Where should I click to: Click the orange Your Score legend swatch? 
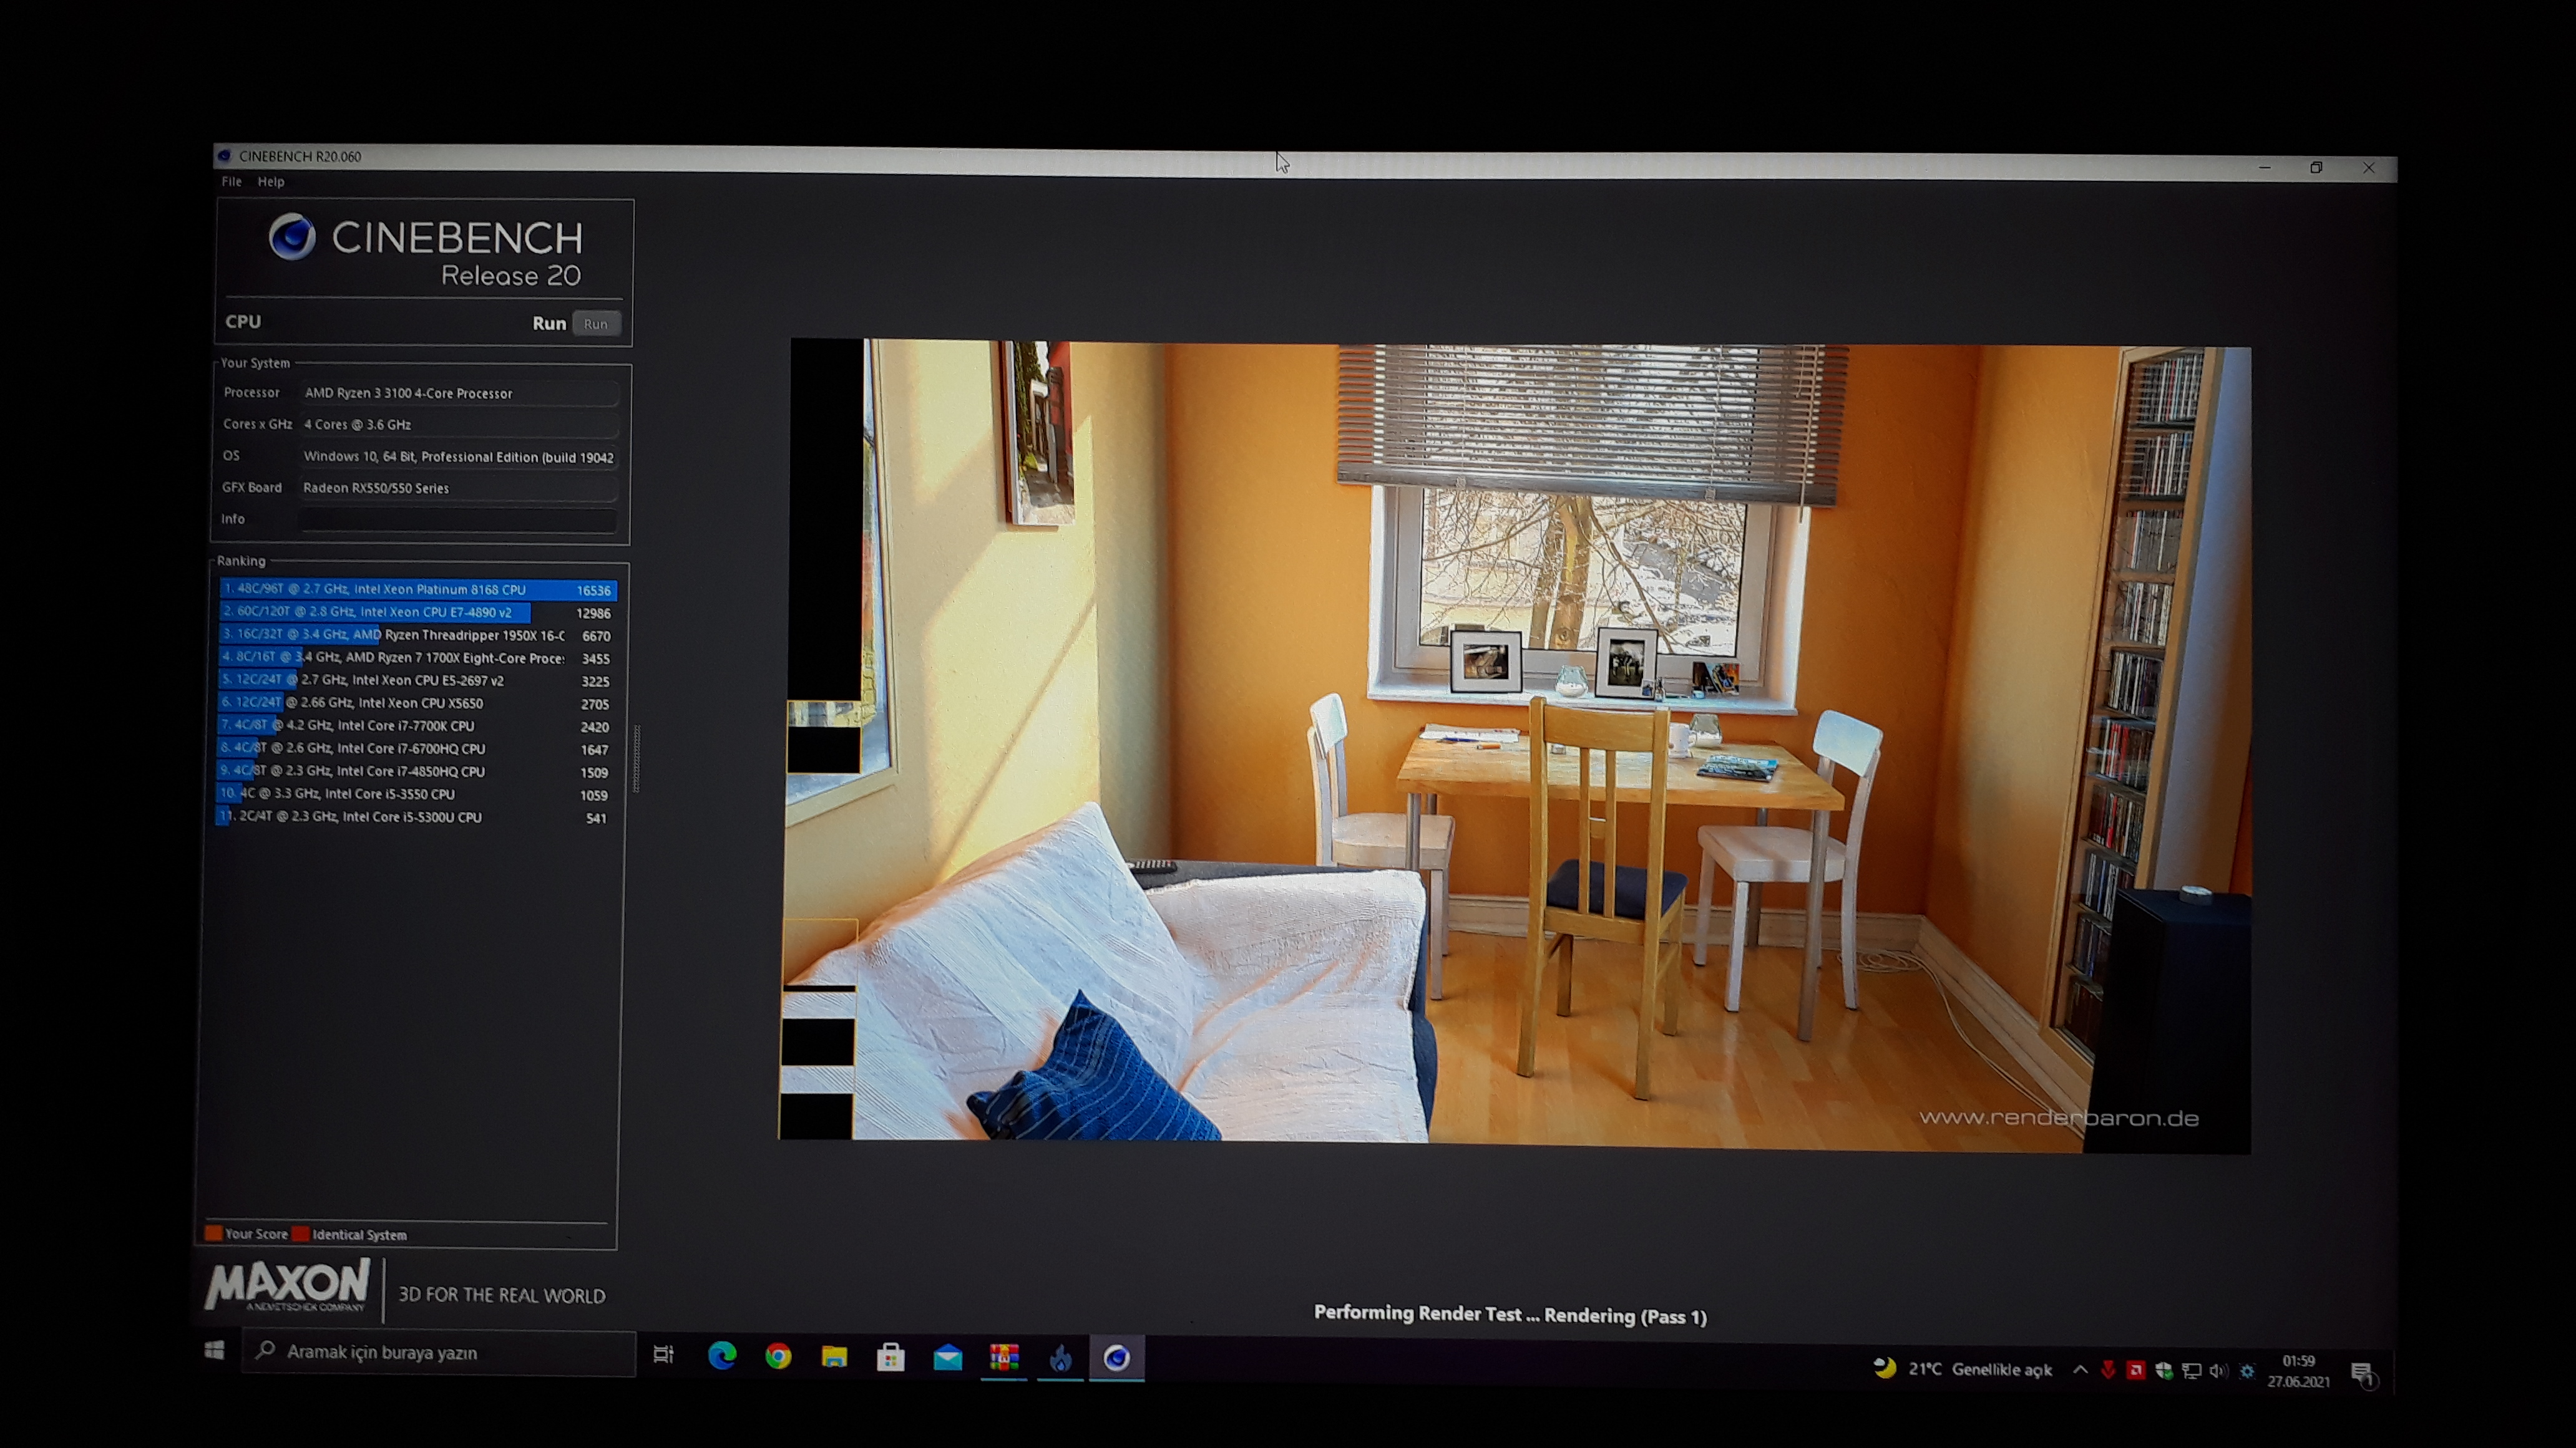(x=213, y=1233)
